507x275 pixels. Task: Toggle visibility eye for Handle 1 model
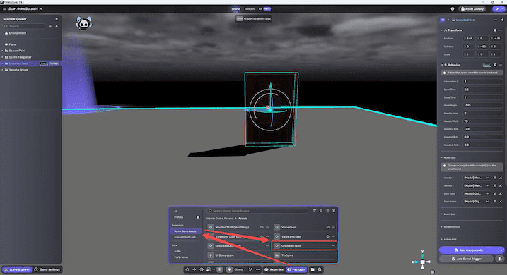[x=495, y=178]
